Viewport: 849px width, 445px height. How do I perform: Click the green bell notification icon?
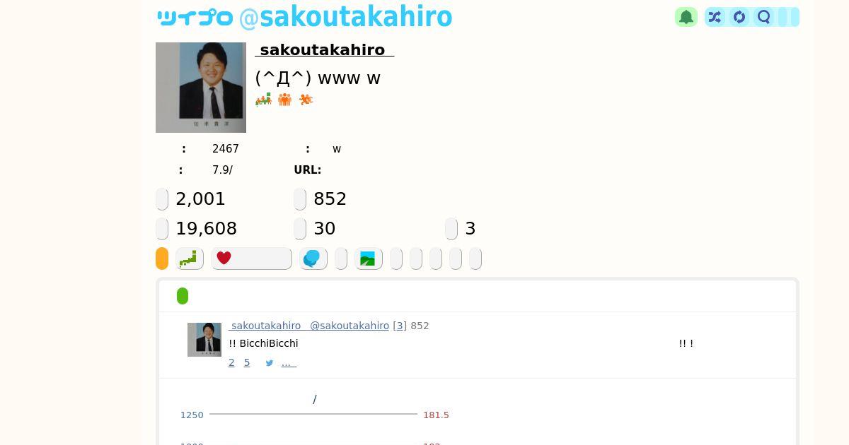coord(686,17)
